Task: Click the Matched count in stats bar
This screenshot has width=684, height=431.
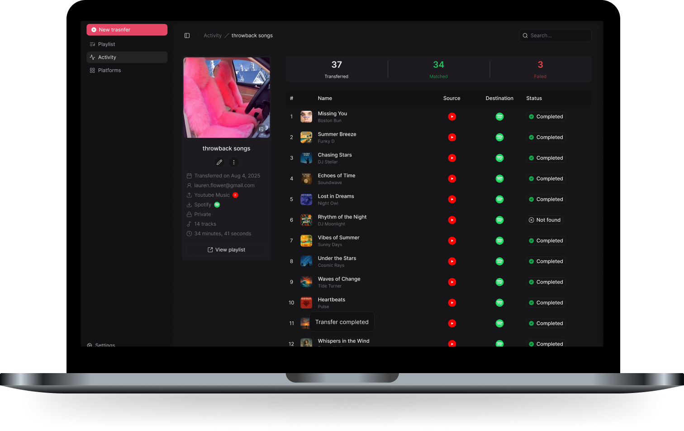Action: (438, 69)
